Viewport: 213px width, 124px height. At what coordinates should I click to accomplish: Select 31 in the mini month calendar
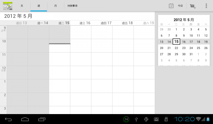pyautogui.click(x=191, y=54)
